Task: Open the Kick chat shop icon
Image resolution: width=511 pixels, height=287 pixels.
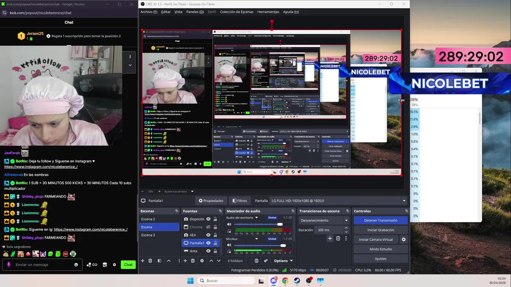Action: tap(105, 265)
